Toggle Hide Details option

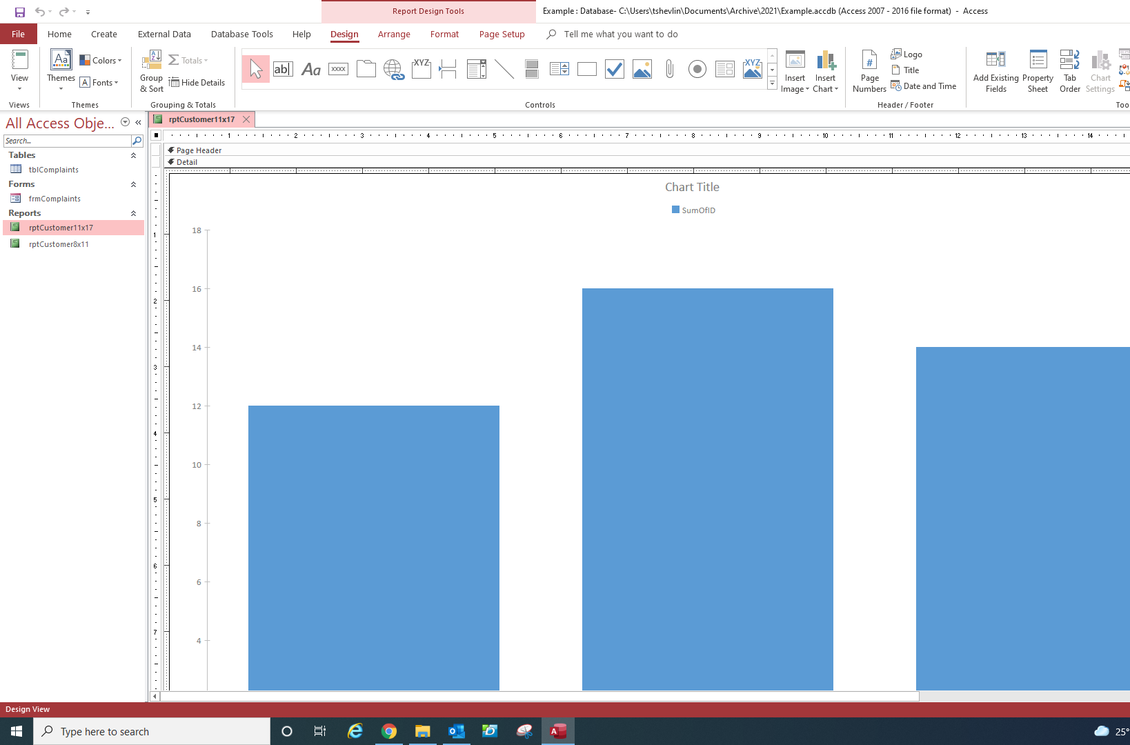[197, 83]
